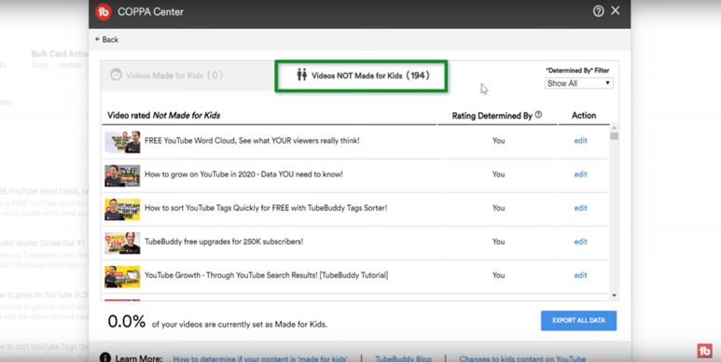Open Changes to kids content on YouTube link

pos(522,358)
